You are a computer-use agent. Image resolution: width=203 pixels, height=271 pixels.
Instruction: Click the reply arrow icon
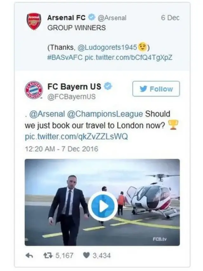coord(29,255)
